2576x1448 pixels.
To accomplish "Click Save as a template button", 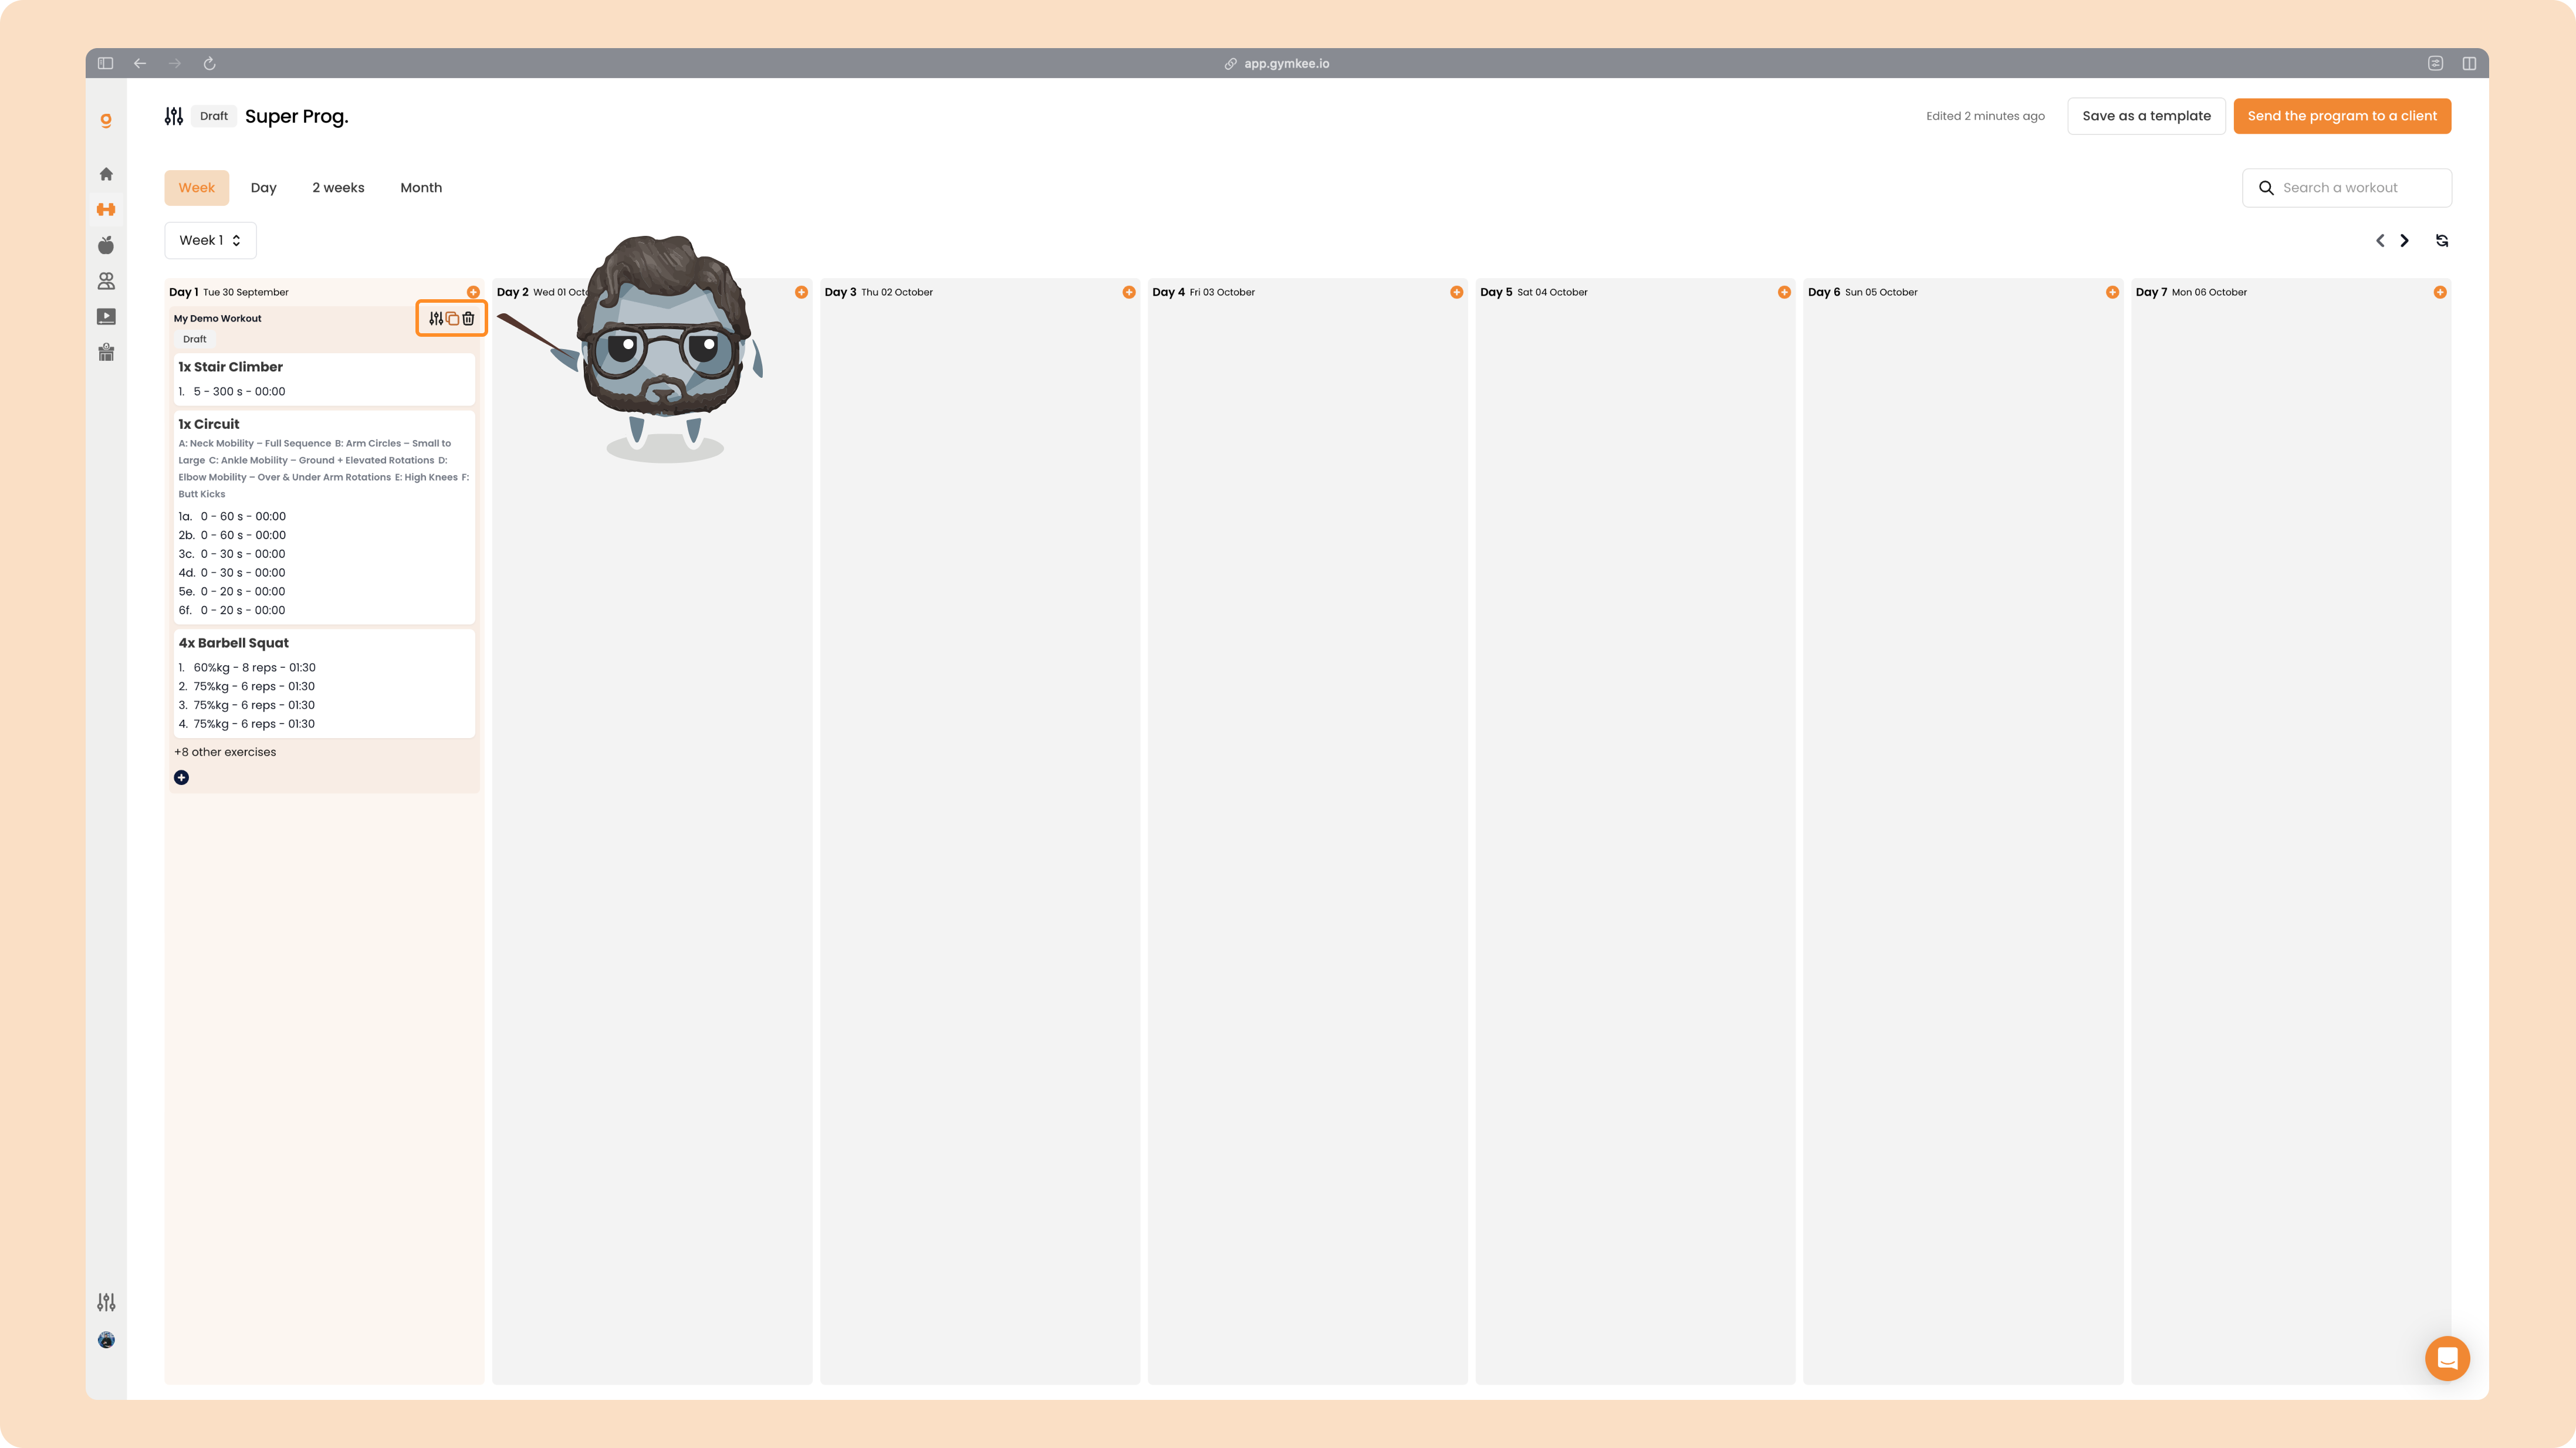I will coord(2146,116).
